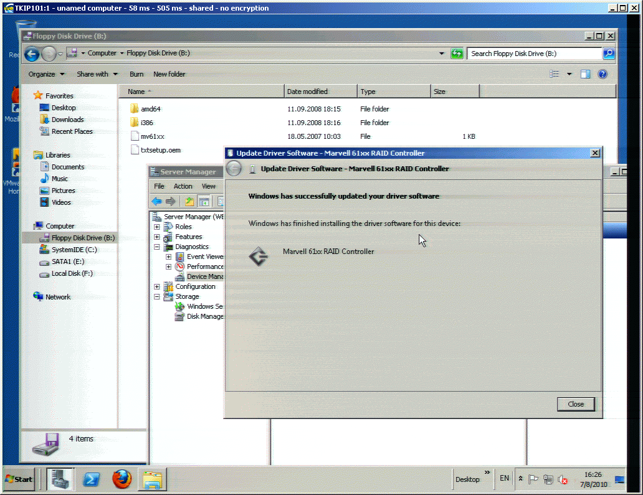Screen dimensions: 643x495
Task: Open the Documents library
Action: (62, 167)
